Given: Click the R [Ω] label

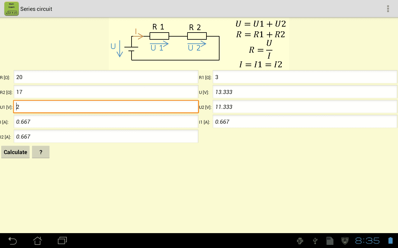Looking at the screenshot, I should pyautogui.click(x=5, y=77).
